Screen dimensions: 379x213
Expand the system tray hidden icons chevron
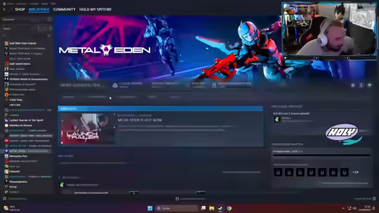[x=343, y=208]
